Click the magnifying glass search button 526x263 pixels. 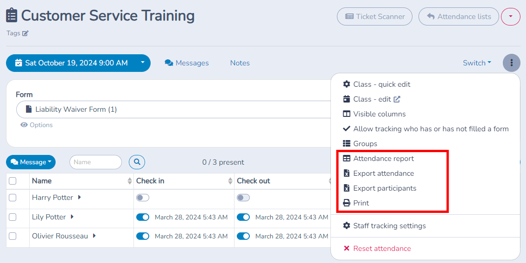[x=137, y=162]
